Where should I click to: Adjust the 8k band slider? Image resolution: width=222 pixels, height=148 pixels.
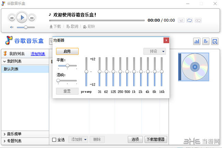[x=155, y=72]
